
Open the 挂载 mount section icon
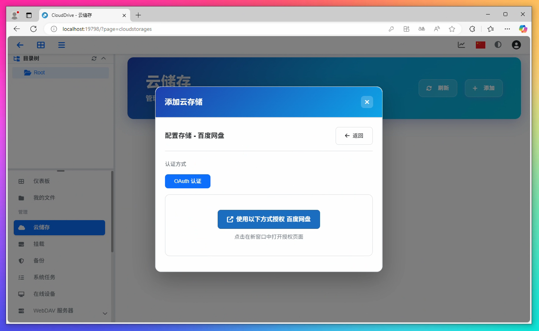(21, 244)
